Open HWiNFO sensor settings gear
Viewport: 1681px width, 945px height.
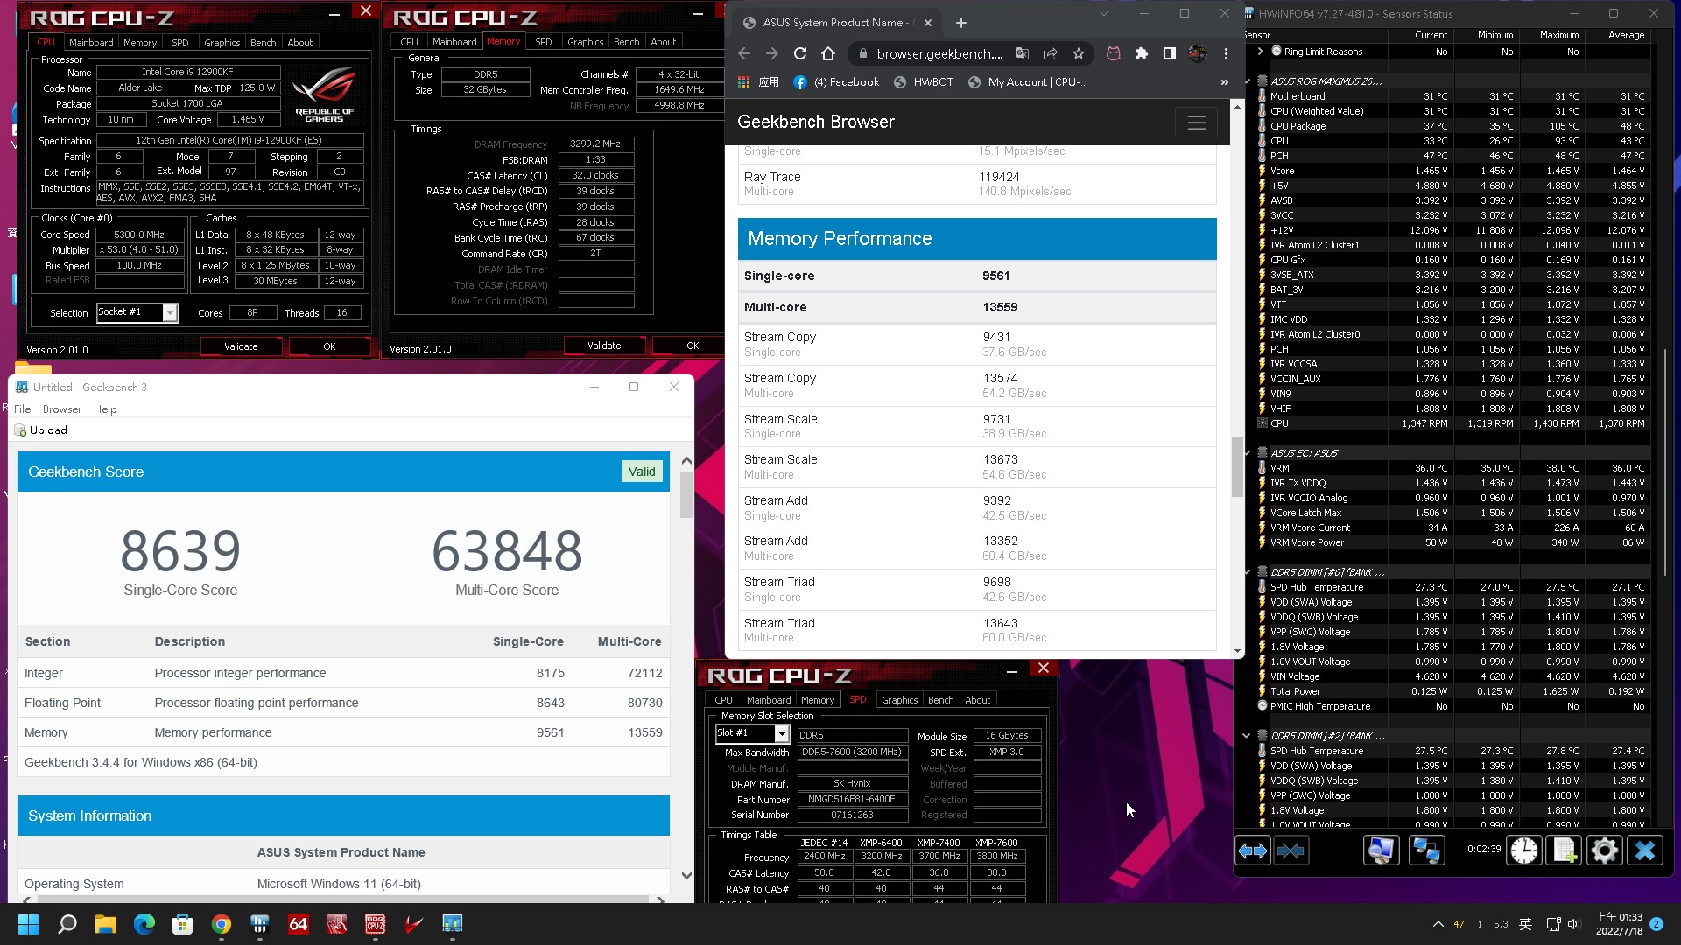click(x=1605, y=850)
